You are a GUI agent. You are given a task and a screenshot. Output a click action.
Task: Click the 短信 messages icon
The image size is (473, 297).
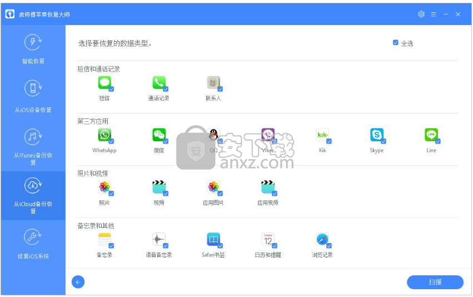(104, 82)
